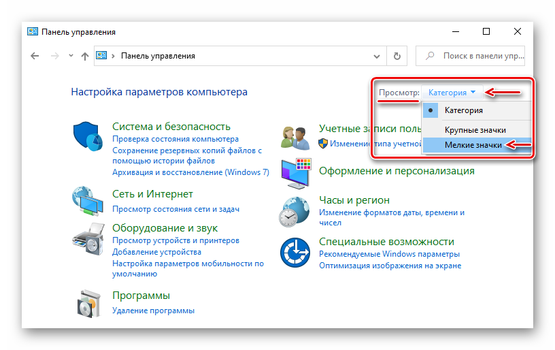The image size is (555, 350).
Task: Open Настройка параметров мобильности по умолчанию
Action: [x=188, y=268]
